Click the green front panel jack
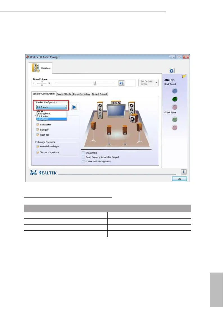The width and height of the screenshot is (223, 335). coord(175,120)
